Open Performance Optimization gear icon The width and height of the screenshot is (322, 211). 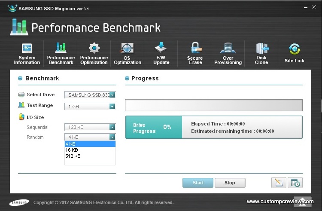94,48
